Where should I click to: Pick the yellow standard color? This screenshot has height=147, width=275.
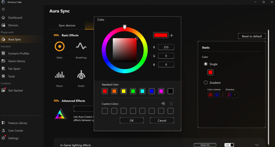(124, 91)
